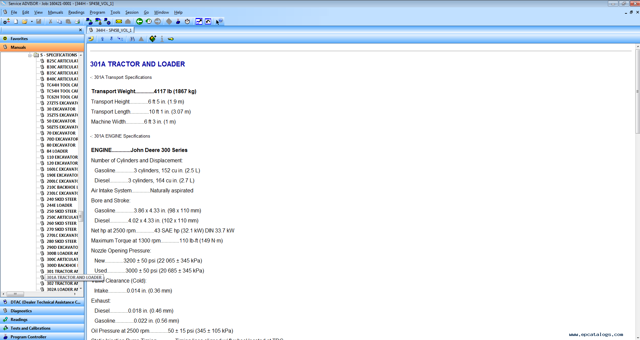Click the binoculars search icon

[x=132, y=39]
